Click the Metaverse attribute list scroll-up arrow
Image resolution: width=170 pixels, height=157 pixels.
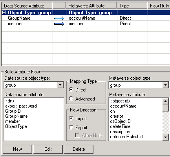165,101
